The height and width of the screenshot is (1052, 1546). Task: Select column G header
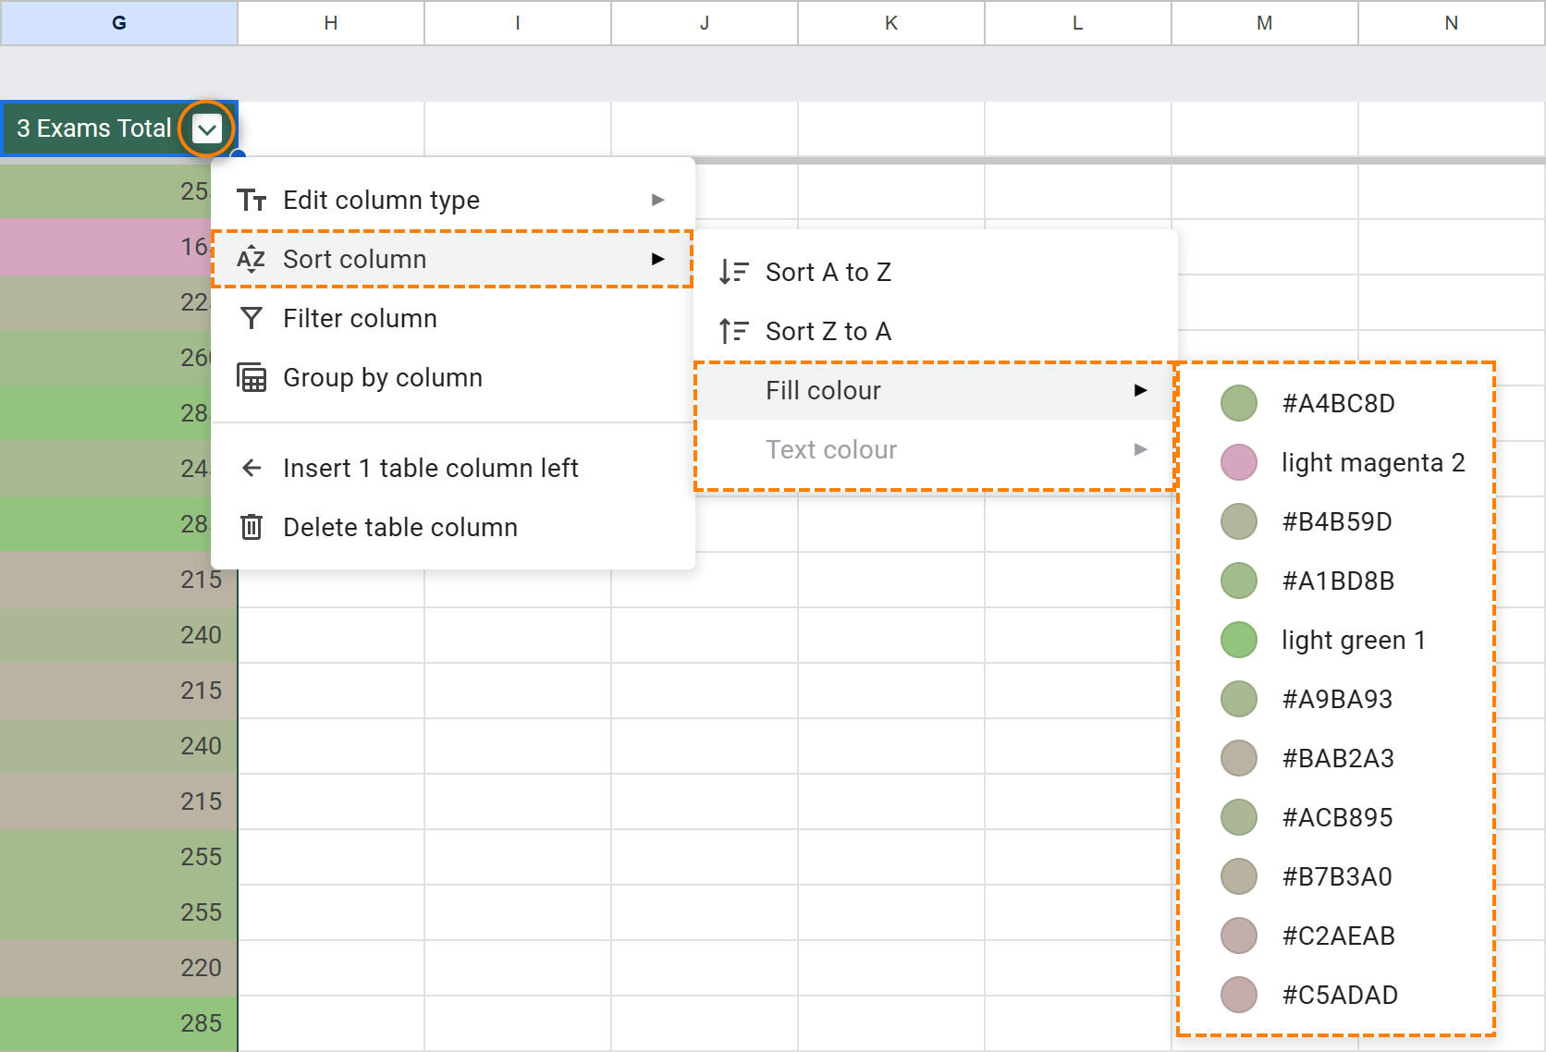click(119, 23)
